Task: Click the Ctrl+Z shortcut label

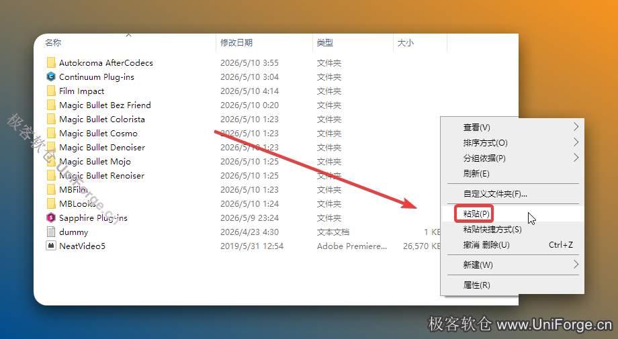Action: point(560,245)
